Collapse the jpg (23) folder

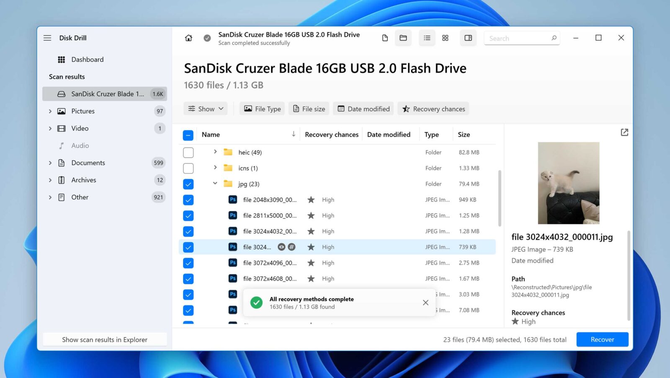(x=215, y=184)
